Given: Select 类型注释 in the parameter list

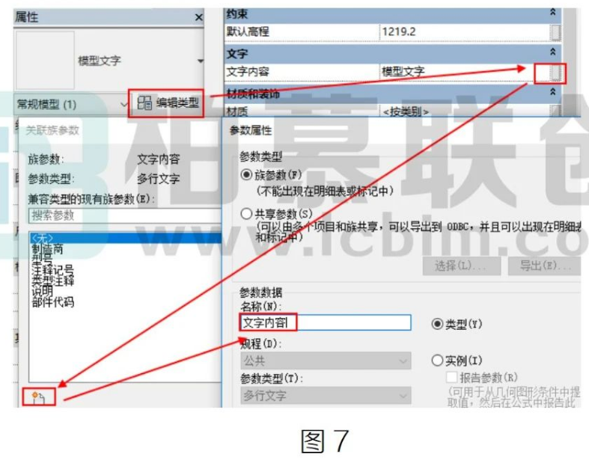Looking at the screenshot, I should pos(52,280).
